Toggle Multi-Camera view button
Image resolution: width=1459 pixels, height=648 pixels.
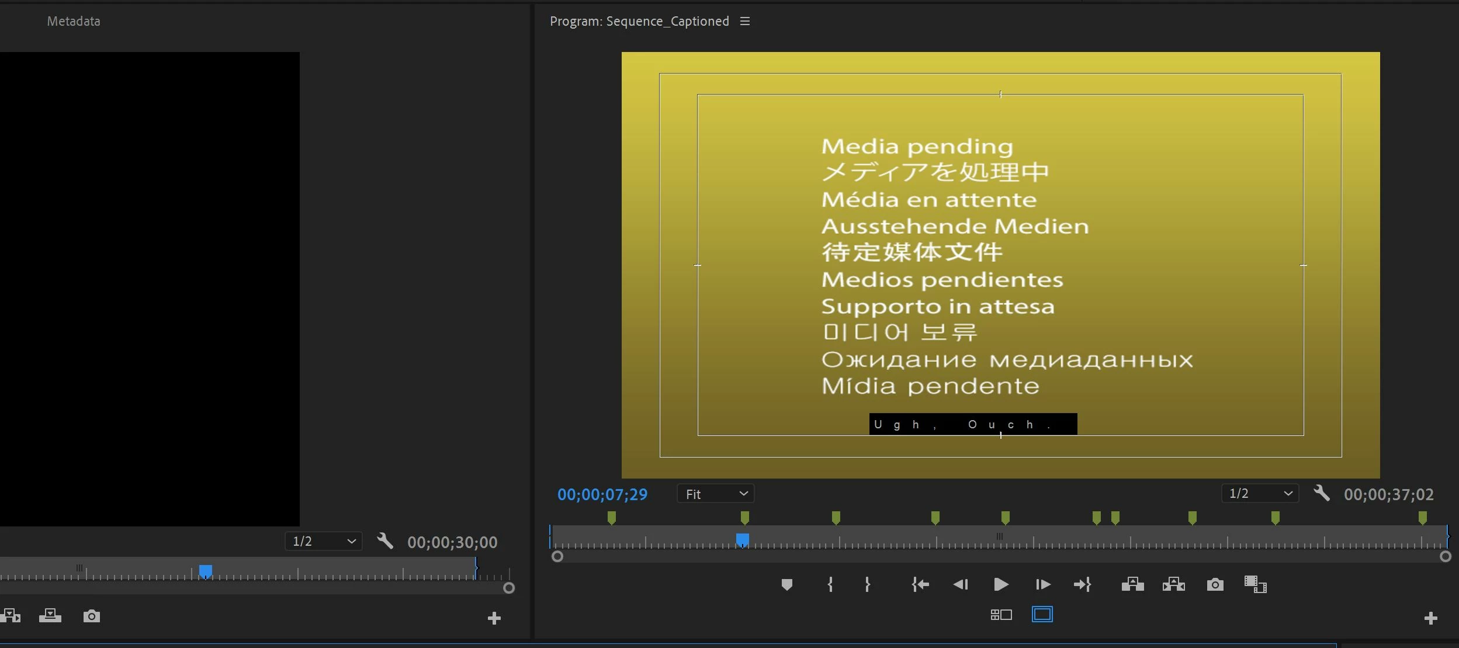tap(1001, 615)
